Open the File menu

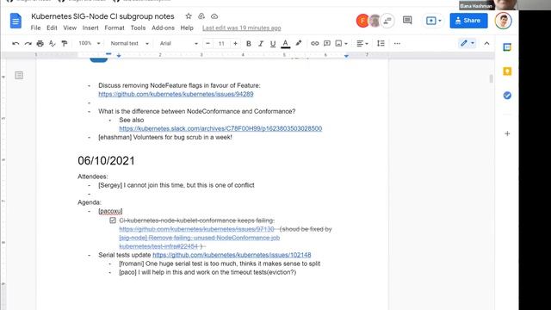pyautogui.click(x=35, y=28)
